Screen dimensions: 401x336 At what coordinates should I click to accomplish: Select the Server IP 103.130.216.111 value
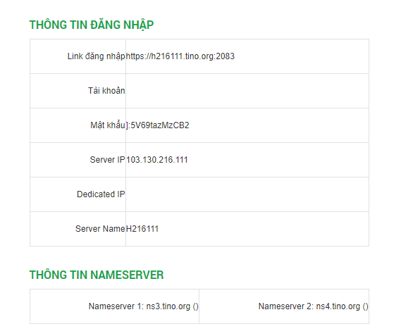157,160
